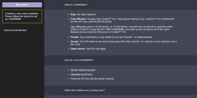Click the 'Open source' bullet label
The height and width of the screenshot is (98, 197).
tap(78, 49)
